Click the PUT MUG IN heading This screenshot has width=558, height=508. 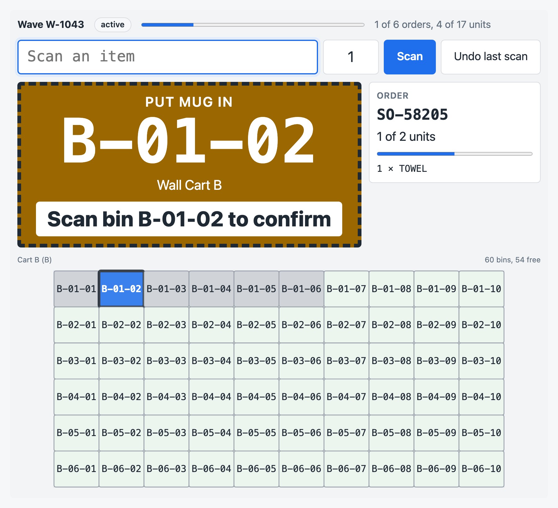(189, 102)
